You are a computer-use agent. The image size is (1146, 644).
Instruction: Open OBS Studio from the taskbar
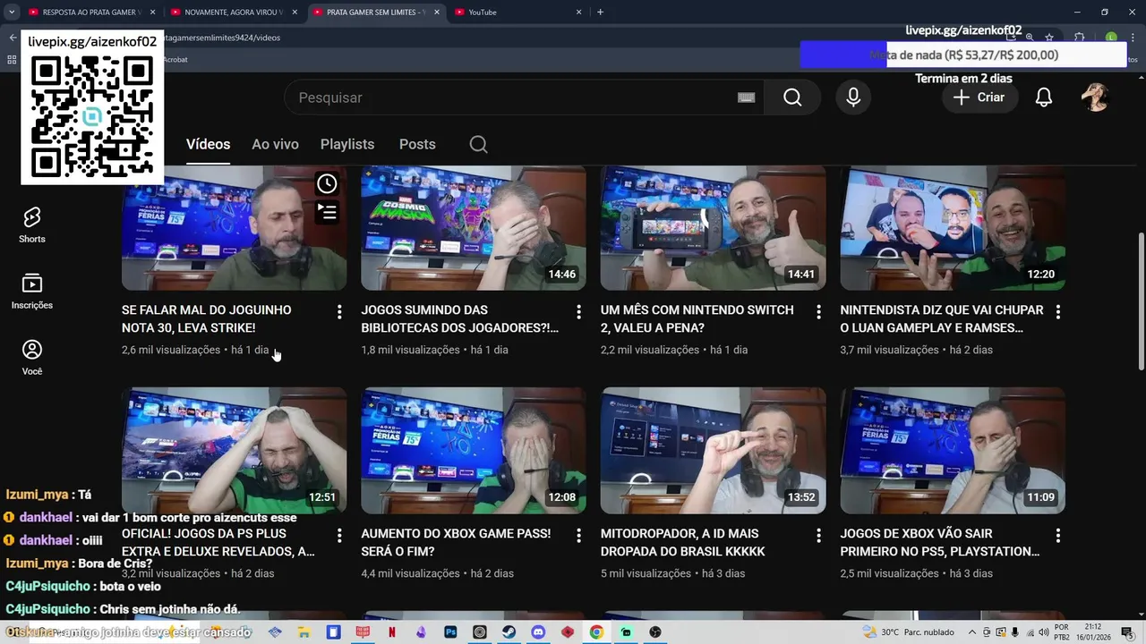point(655,632)
